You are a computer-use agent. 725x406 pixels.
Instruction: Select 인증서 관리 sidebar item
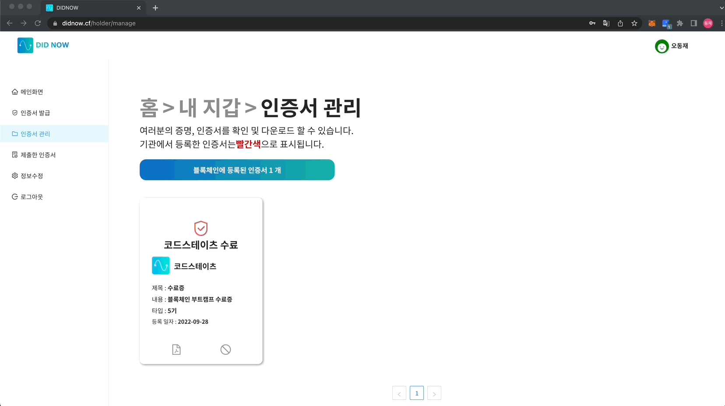point(54,134)
